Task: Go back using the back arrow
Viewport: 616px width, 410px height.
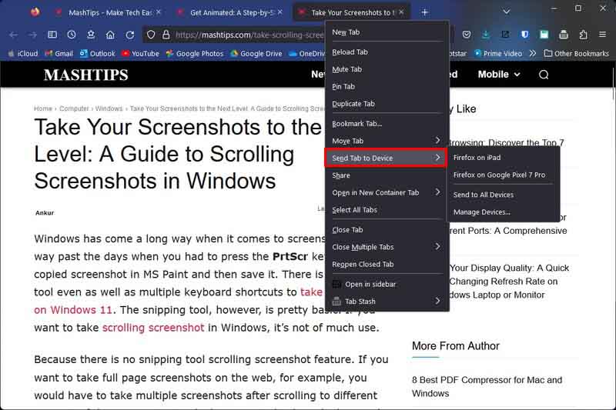Action: (13, 35)
